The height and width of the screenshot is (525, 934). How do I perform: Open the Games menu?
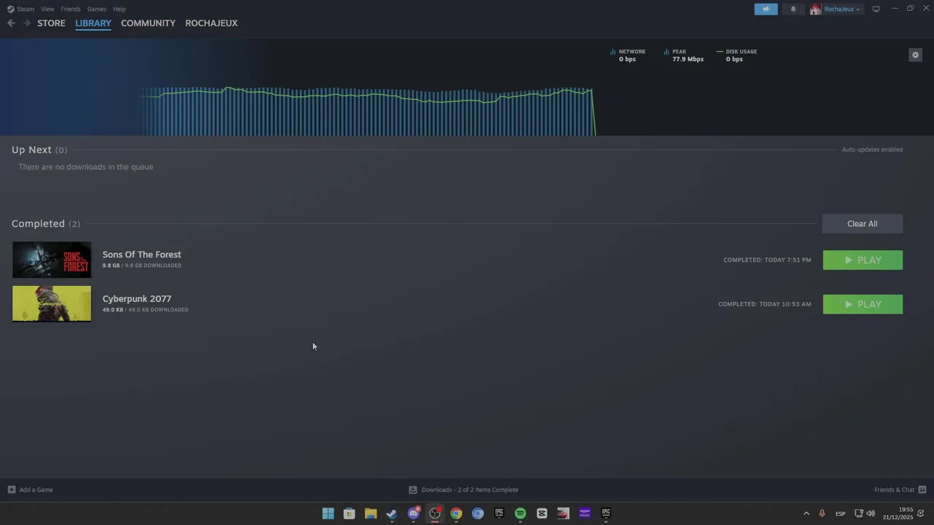(x=96, y=9)
